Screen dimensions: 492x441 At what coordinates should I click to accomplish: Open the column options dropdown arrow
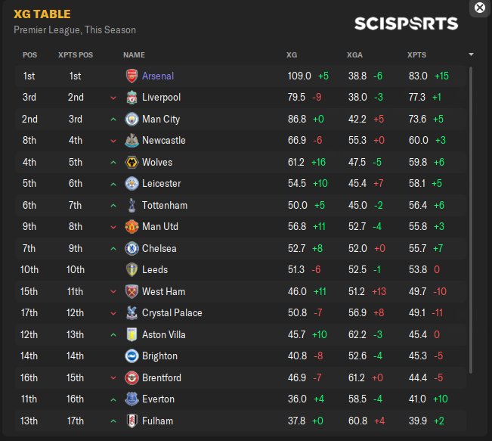coord(471,54)
